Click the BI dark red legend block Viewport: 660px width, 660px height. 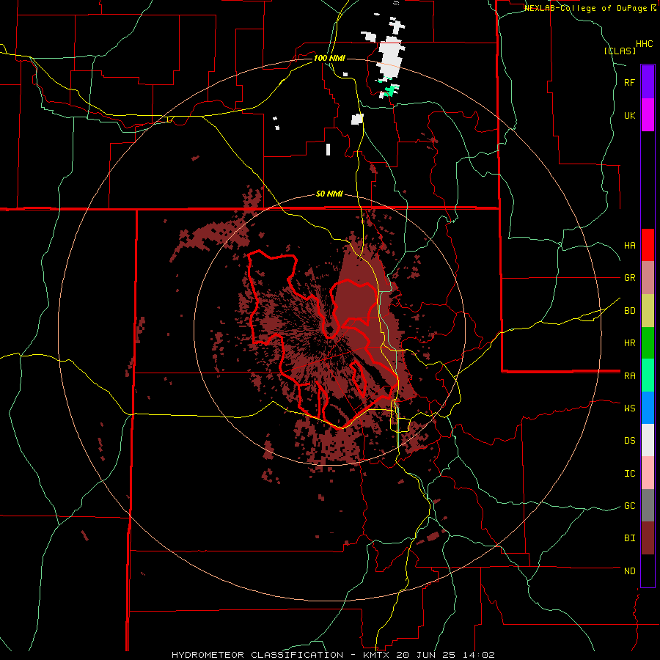coord(648,538)
